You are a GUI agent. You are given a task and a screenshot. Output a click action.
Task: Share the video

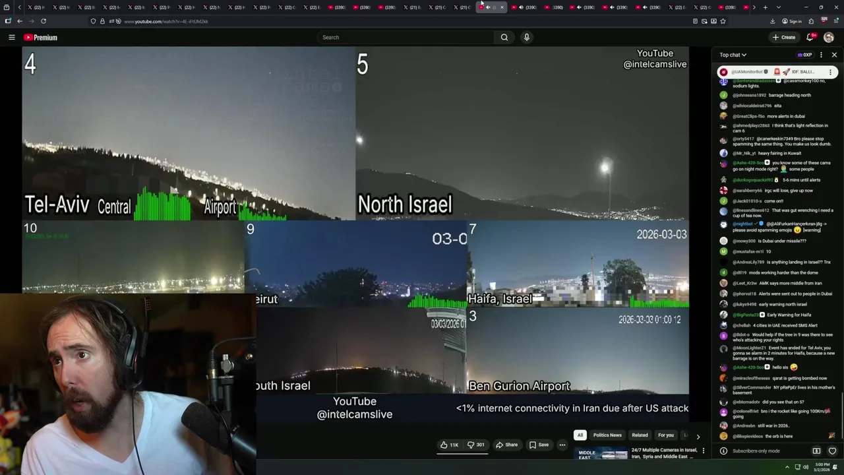point(506,445)
